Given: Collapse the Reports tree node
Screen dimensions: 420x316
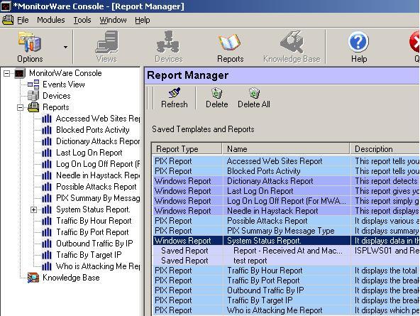Looking at the screenshot, I should [21, 107].
